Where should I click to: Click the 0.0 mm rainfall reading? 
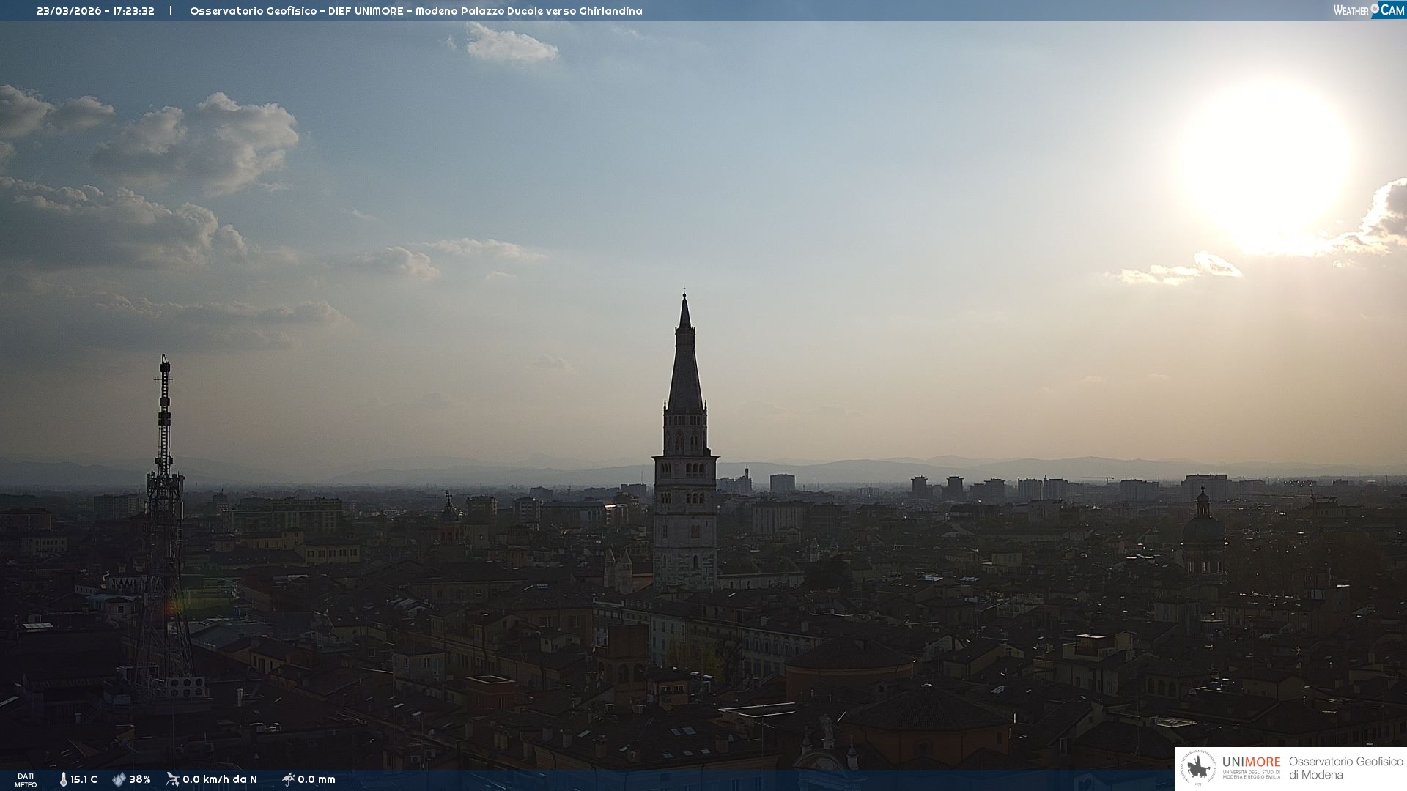(x=317, y=779)
